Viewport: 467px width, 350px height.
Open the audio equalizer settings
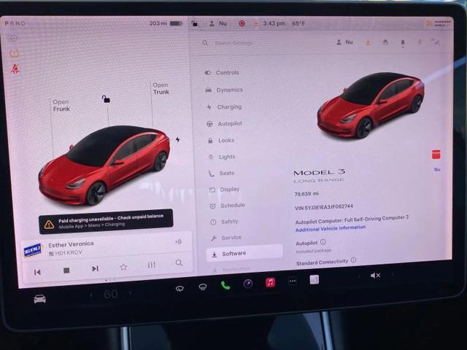pos(151,265)
